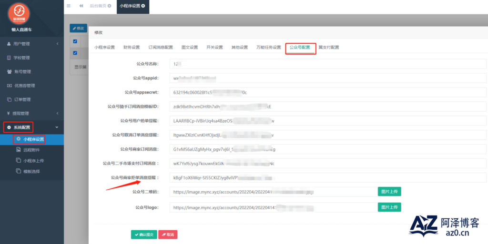488x244 pixels.
Task: Click the 公众号骑手订阅消息模板ID input field
Action: [328, 107]
